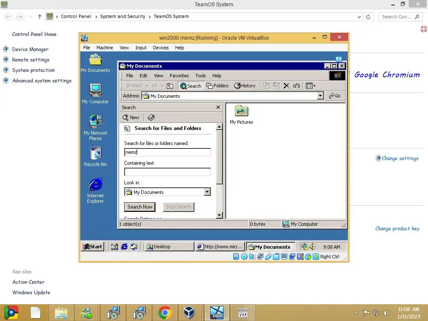Click the file name search field containing memz
The width and height of the screenshot is (428, 321).
click(x=168, y=152)
